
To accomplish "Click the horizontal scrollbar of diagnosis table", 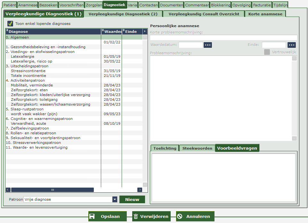I will 52,190.
